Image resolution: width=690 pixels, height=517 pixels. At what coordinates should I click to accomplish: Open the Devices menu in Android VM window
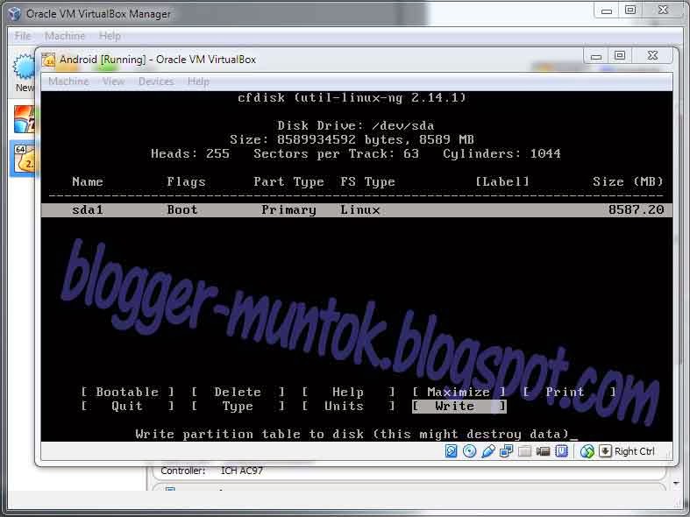tap(156, 81)
